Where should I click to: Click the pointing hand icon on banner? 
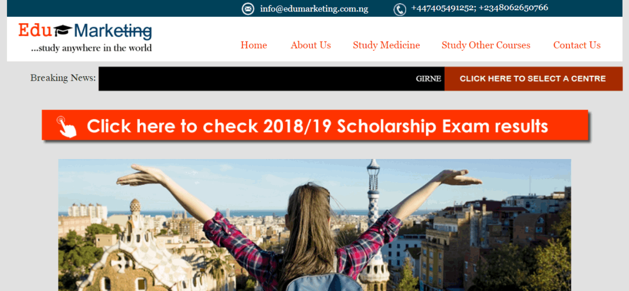[66, 127]
